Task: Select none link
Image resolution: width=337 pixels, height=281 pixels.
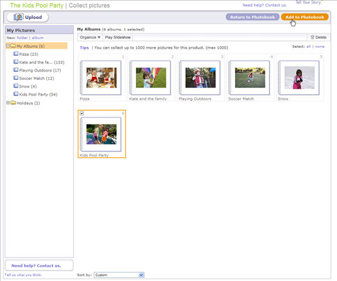Action: [319, 46]
